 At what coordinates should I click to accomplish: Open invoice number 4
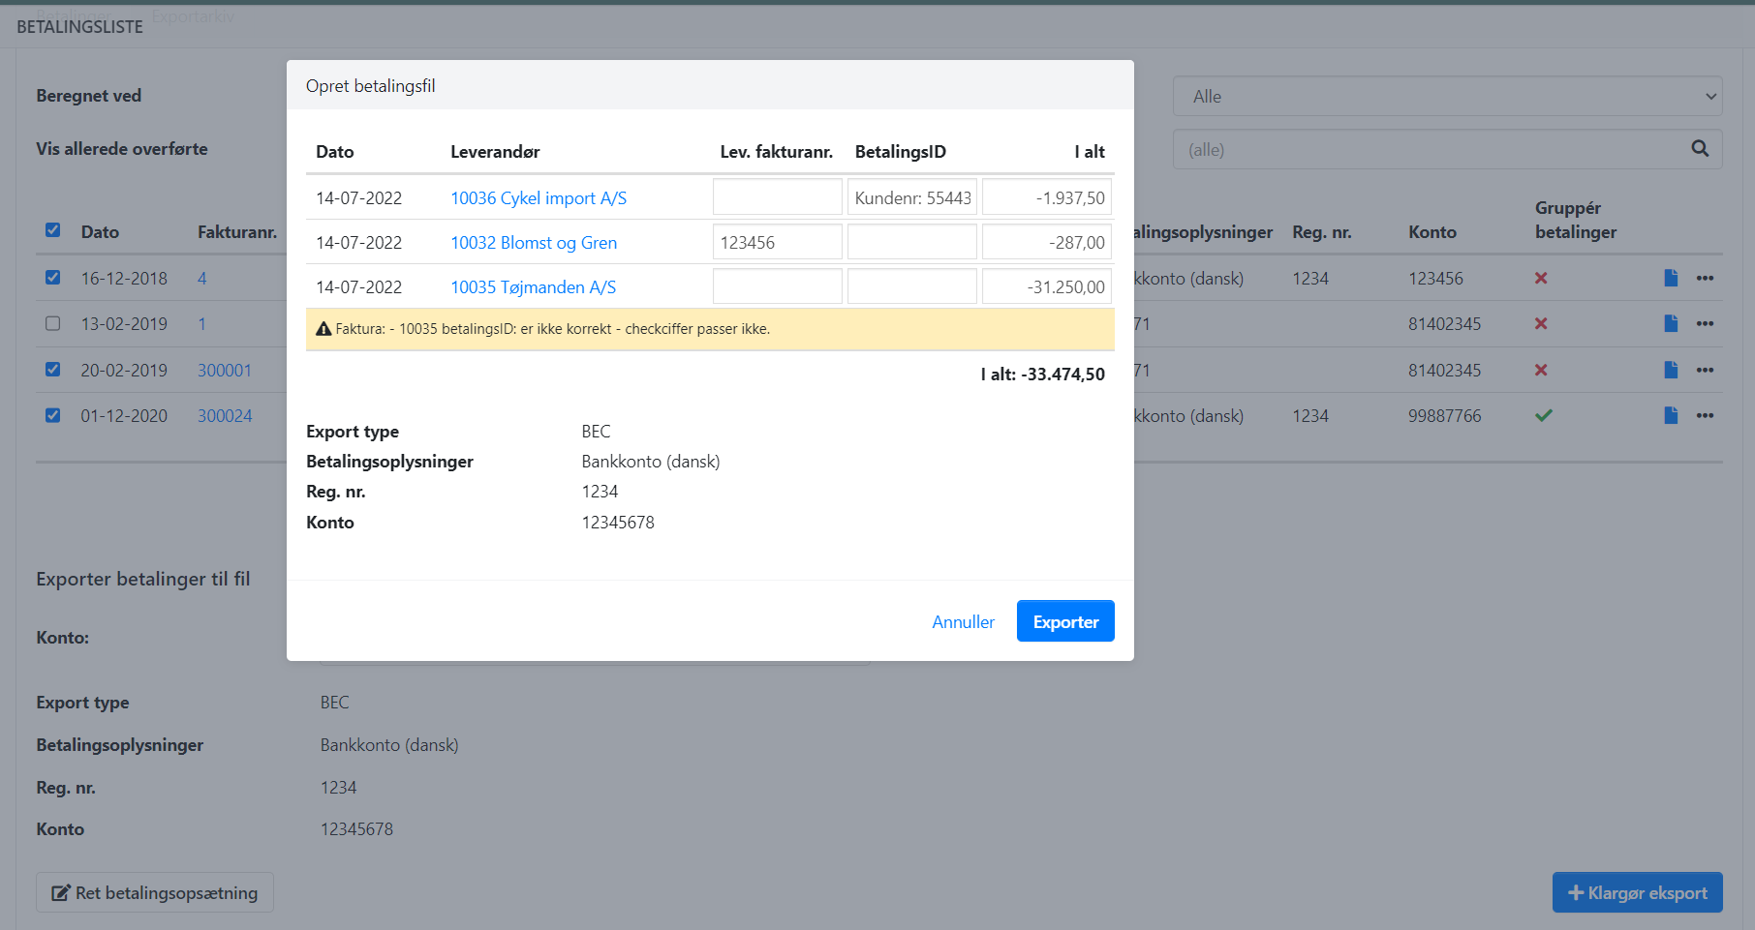pos(202,279)
